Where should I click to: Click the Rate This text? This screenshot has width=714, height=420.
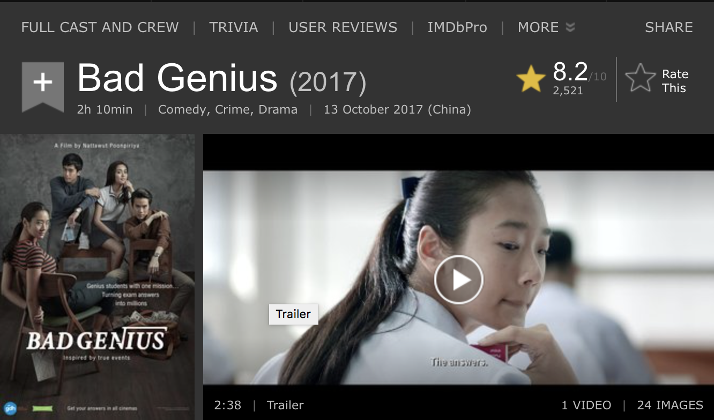click(675, 81)
